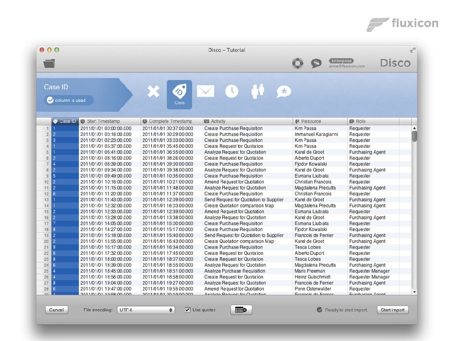This screenshot has width=454, height=341.
Task: Click 'Analyze Purchase Requisition' in row 25
Action: click(235, 271)
